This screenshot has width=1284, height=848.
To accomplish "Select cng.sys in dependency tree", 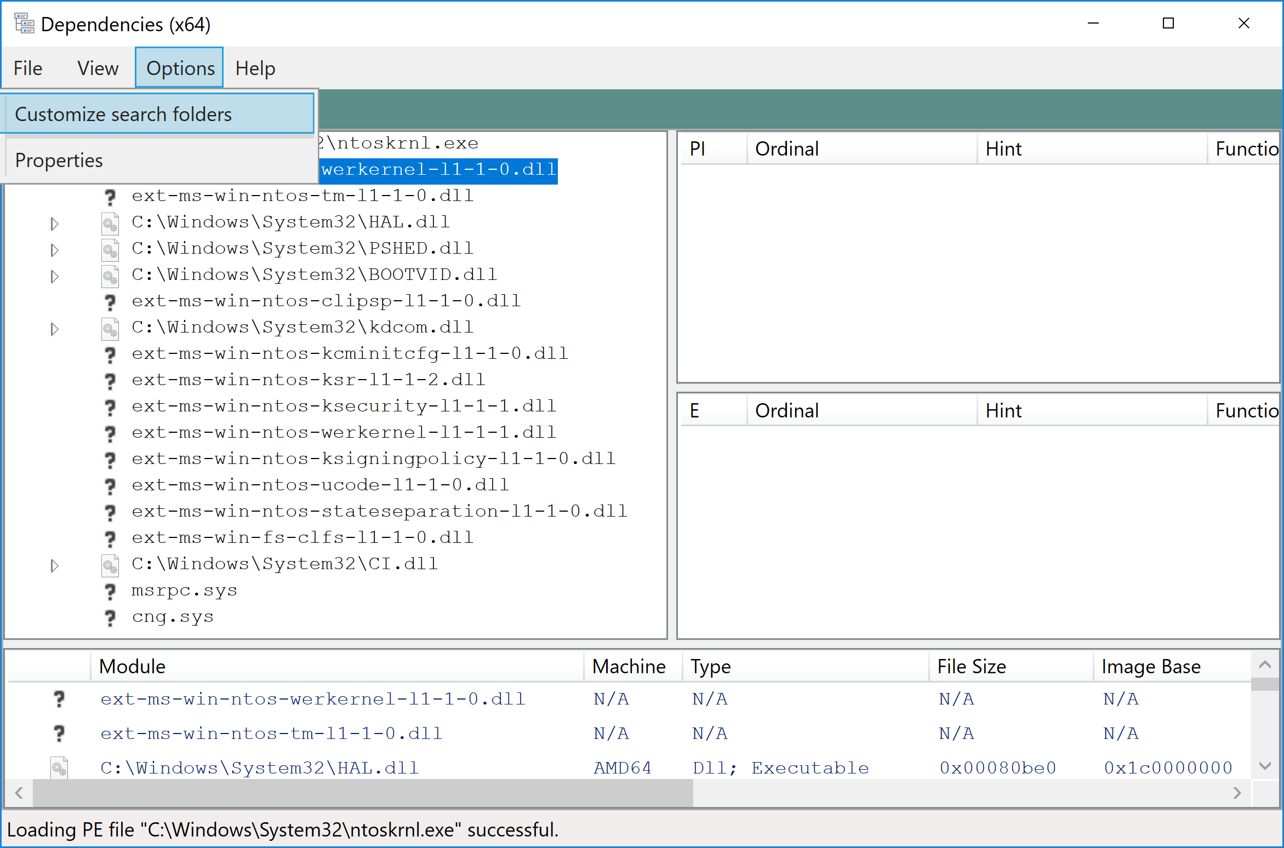I will pos(172,616).
